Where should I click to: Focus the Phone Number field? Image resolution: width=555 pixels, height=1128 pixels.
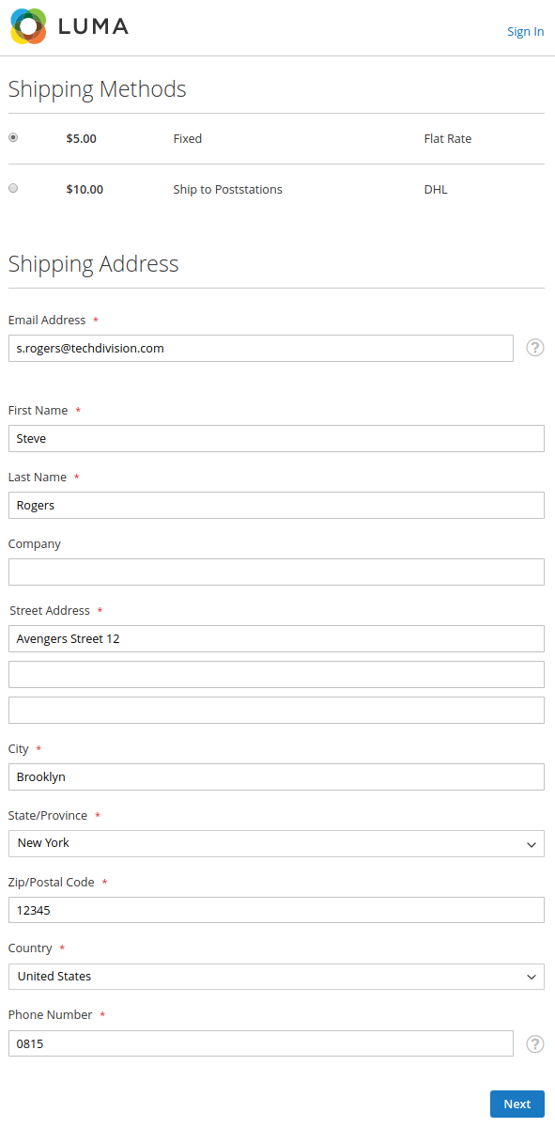click(261, 1043)
